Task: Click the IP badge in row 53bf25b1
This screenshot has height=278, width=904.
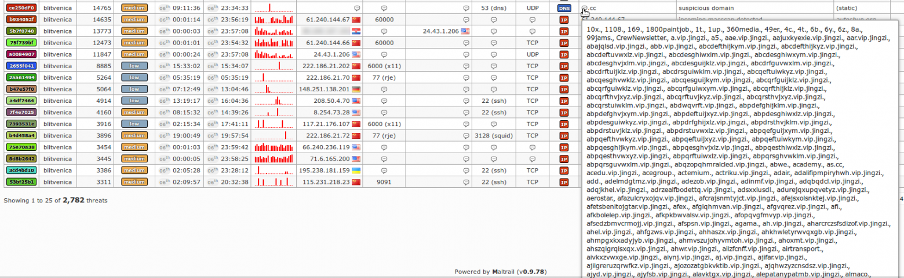Action: (x=564, y=181)
